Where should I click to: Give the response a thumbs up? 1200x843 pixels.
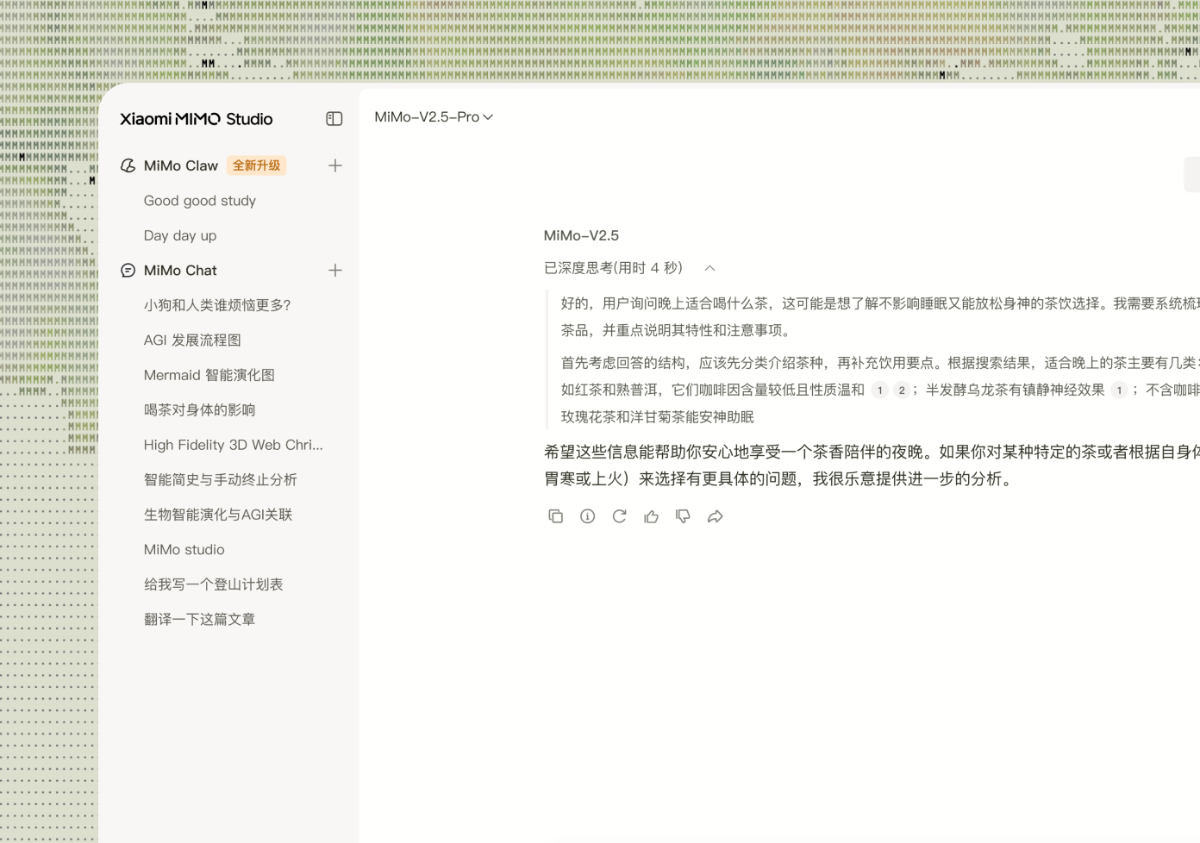point(651,516)
